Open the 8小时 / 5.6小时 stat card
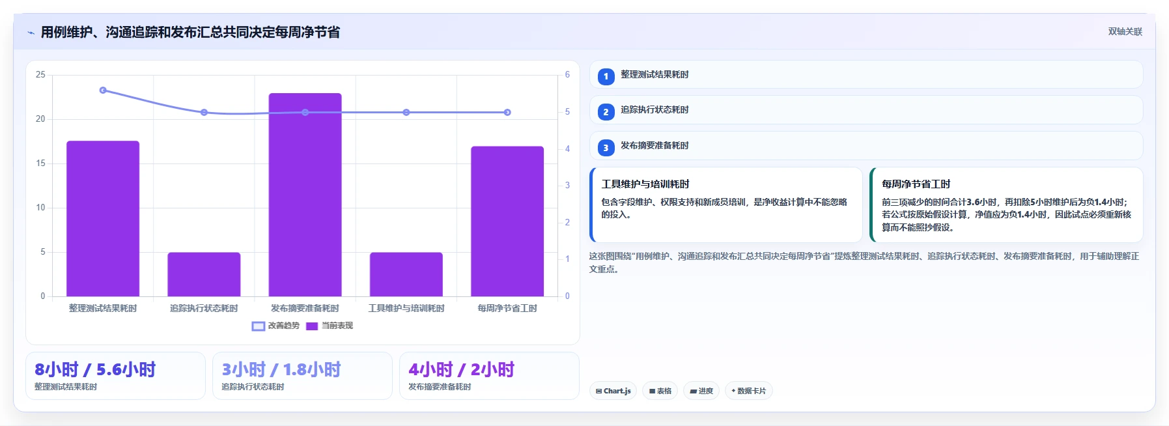Screen dimensions: 1169x426 [x=115, y=376]
